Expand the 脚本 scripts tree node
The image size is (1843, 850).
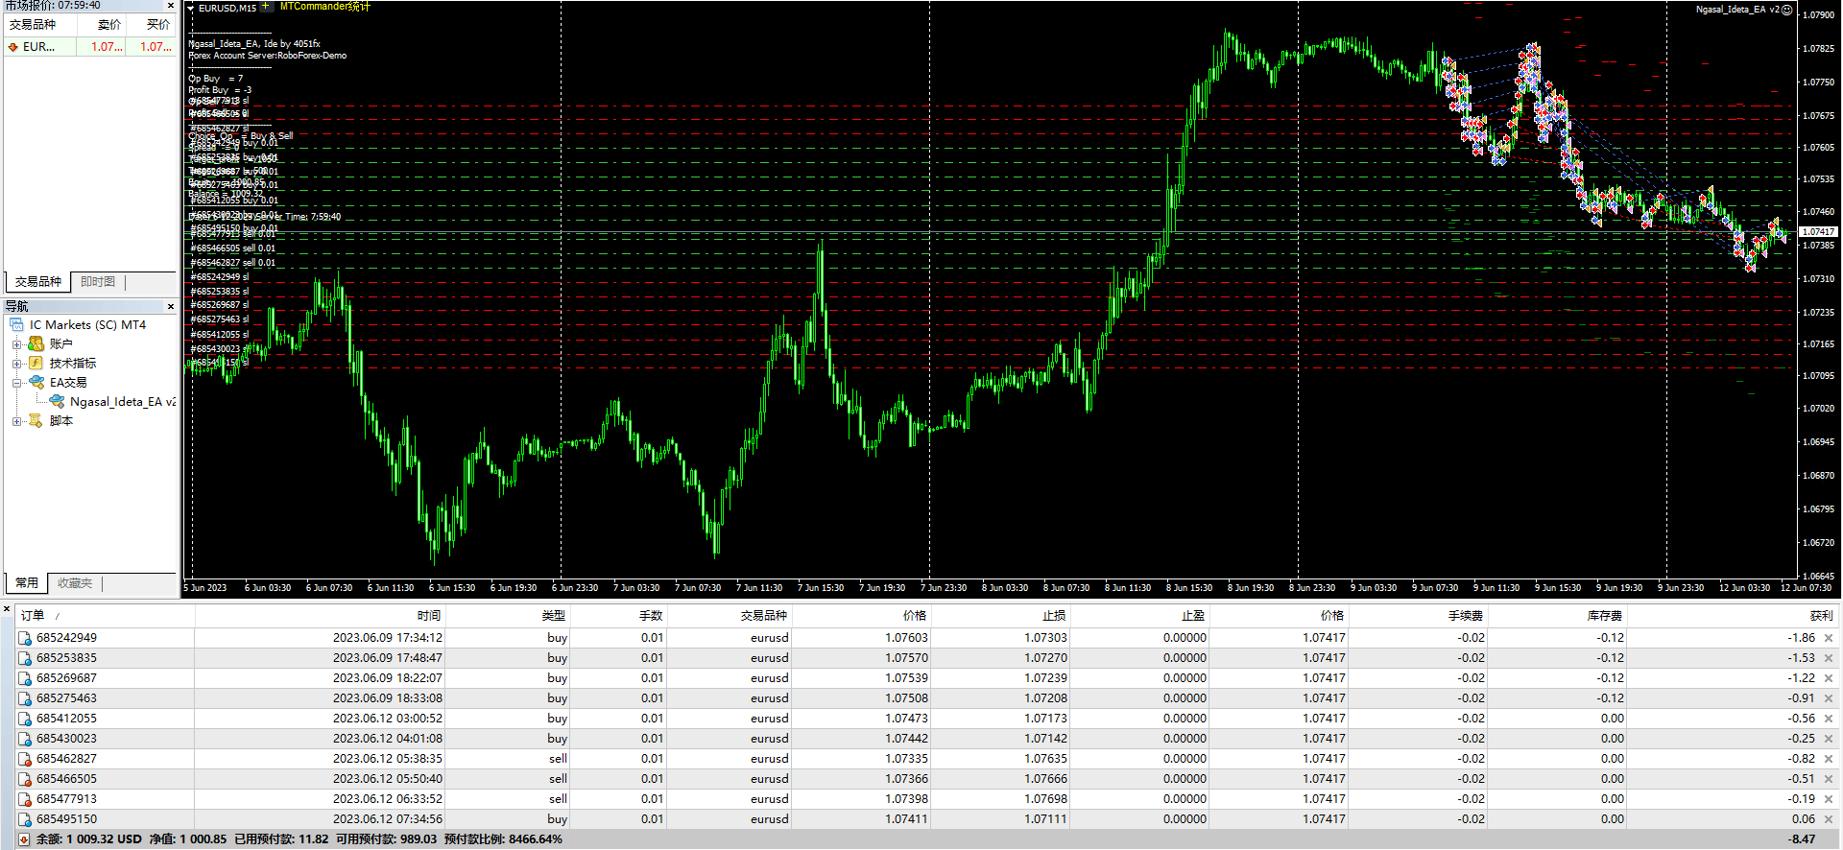16,421
